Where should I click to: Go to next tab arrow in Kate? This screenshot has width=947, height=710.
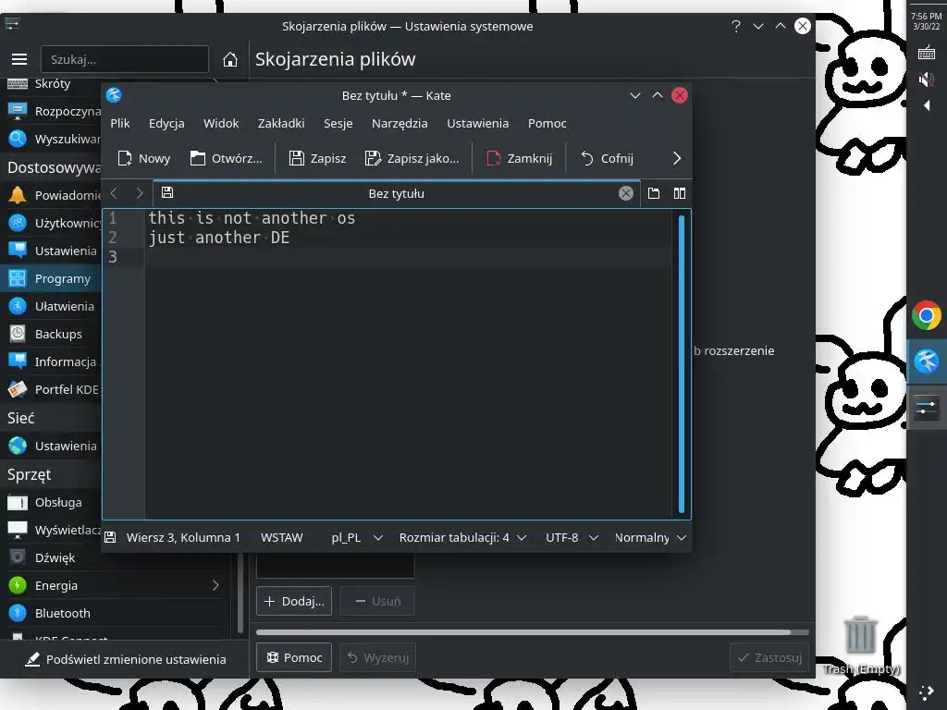[x=140, y=193]
